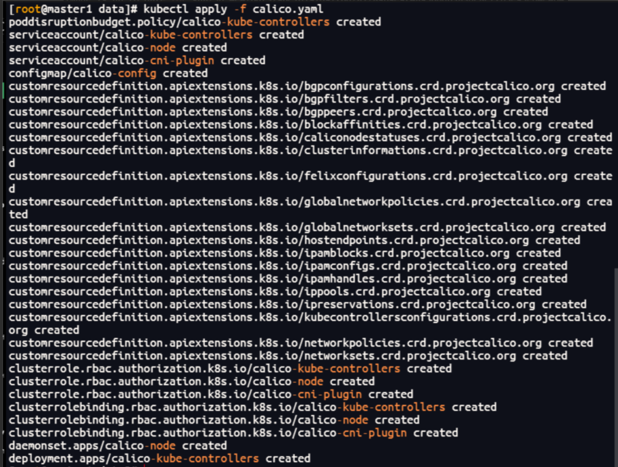
Task: Click the terminal scrollbar thumb on right edge
Action: (x=616, y=367)
